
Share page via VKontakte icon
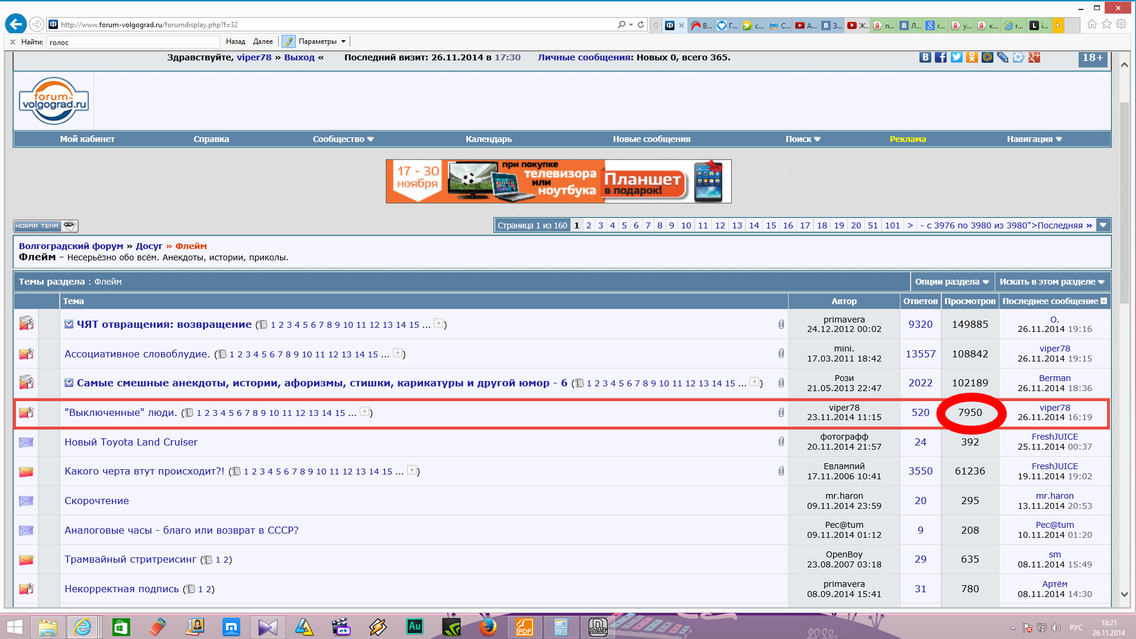(925, 57)
